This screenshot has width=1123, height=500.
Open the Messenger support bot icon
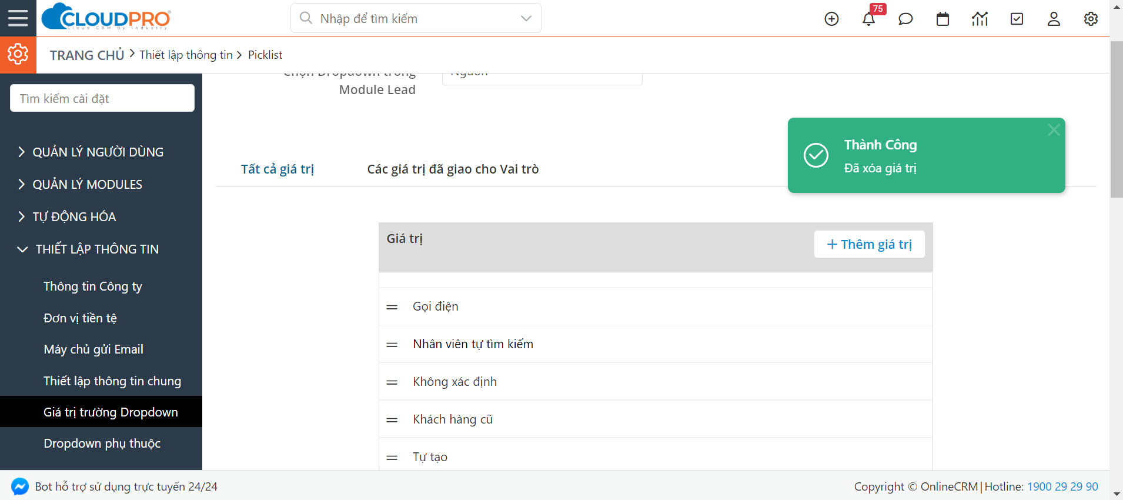tap(20, 486)
